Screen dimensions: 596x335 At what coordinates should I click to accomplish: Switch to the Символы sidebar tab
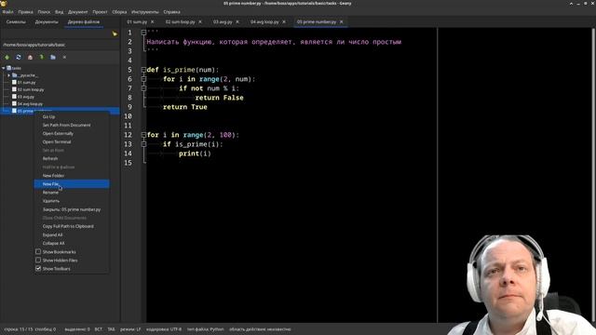[x=16, y=22]
